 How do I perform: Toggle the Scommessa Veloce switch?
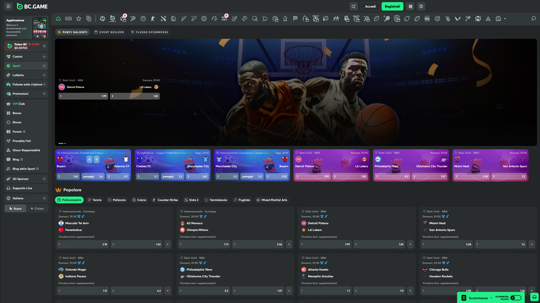tap(516, 298)
